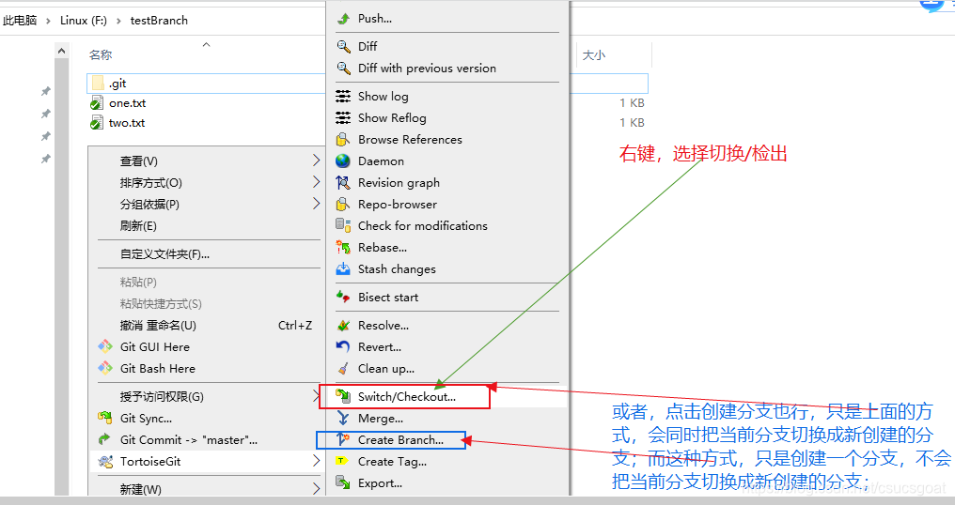The height and width of the screenshot is (505, 955).
Task: Select the two.txt file
Action: click(127, 122)
